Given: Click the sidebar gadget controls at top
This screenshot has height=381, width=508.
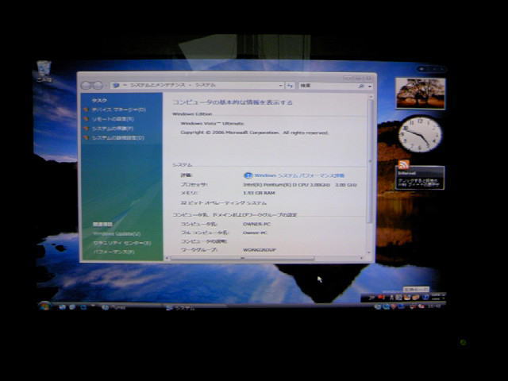Looking at the screenshot, I should pyautogui.click(x=431, y=69).
